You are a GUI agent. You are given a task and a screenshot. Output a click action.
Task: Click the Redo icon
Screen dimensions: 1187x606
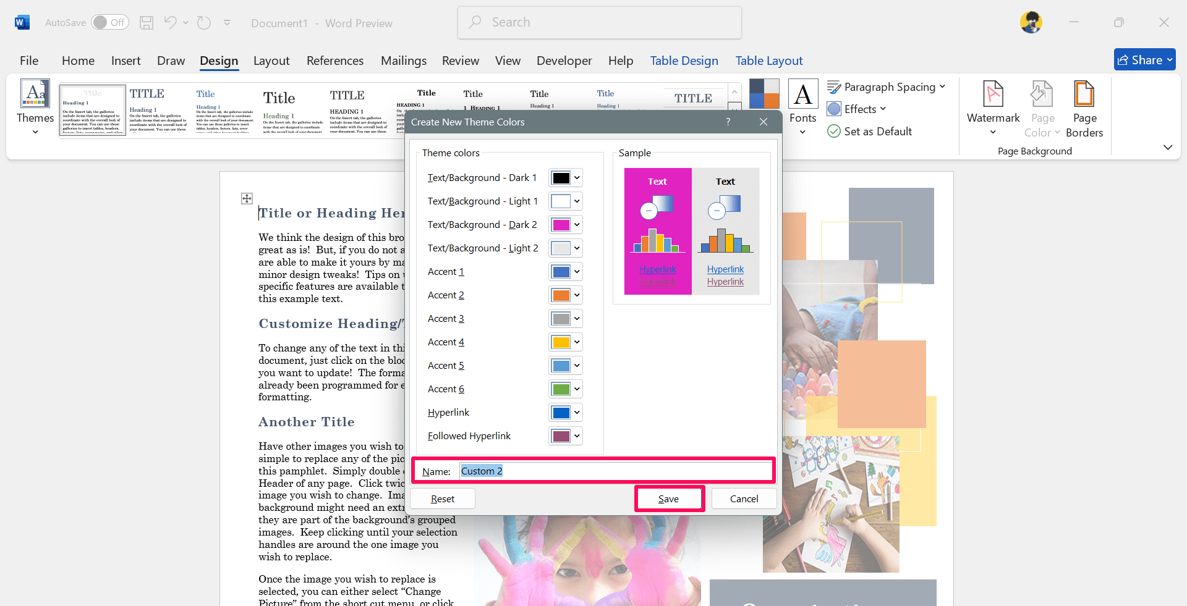pos(204,23)
